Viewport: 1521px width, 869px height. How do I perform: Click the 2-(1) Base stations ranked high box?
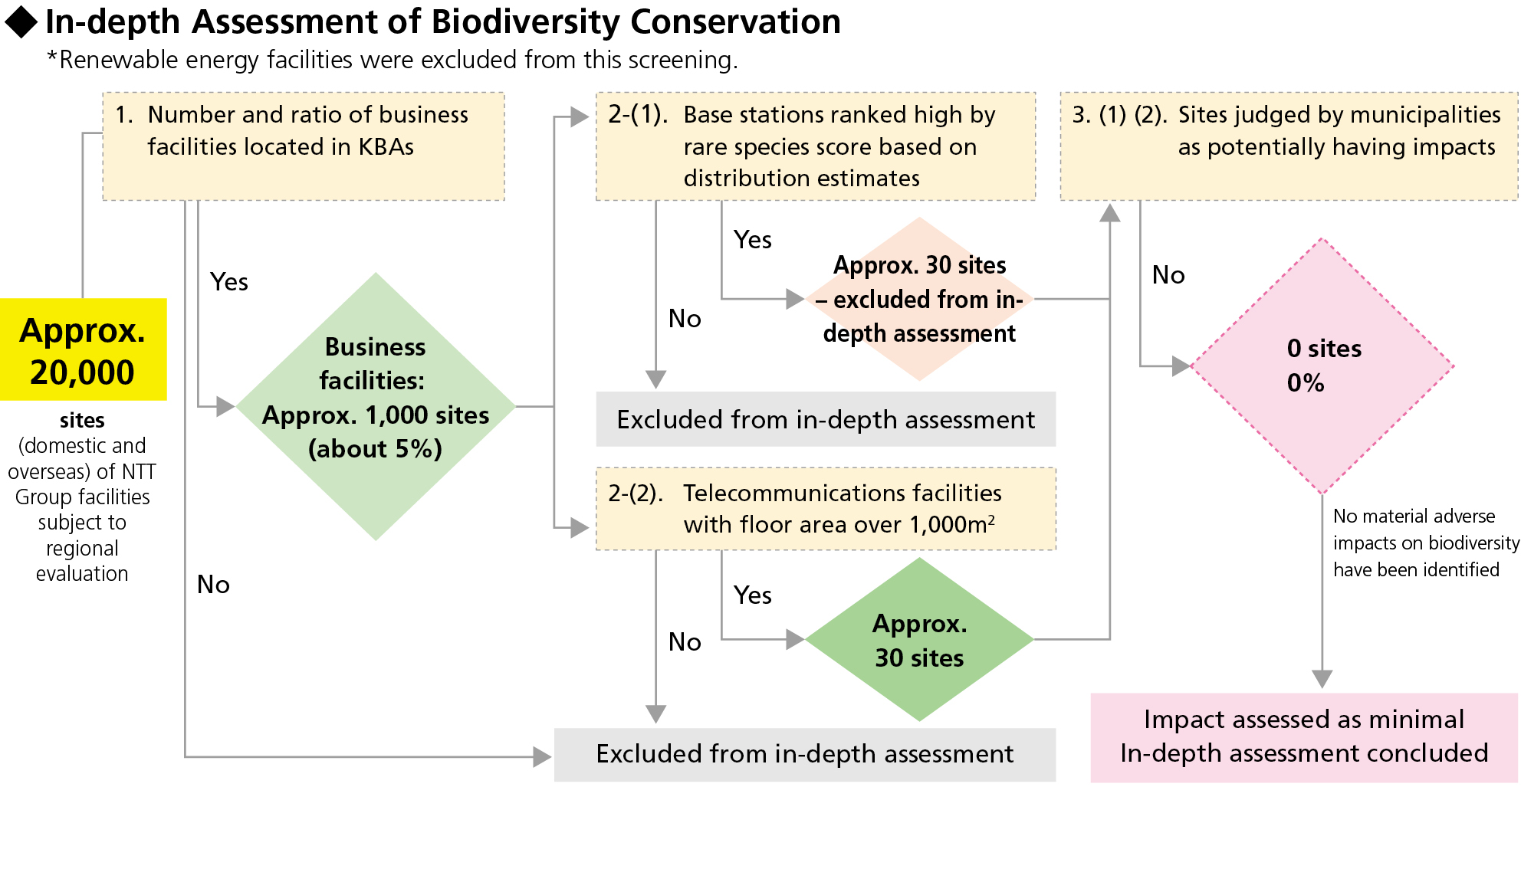(816, 146)
